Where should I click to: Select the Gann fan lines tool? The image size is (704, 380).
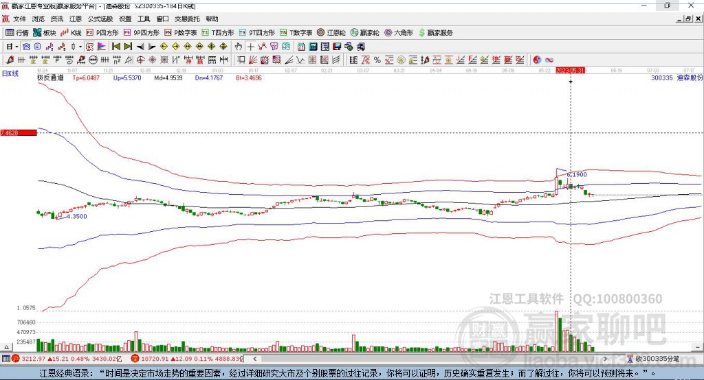253,60
